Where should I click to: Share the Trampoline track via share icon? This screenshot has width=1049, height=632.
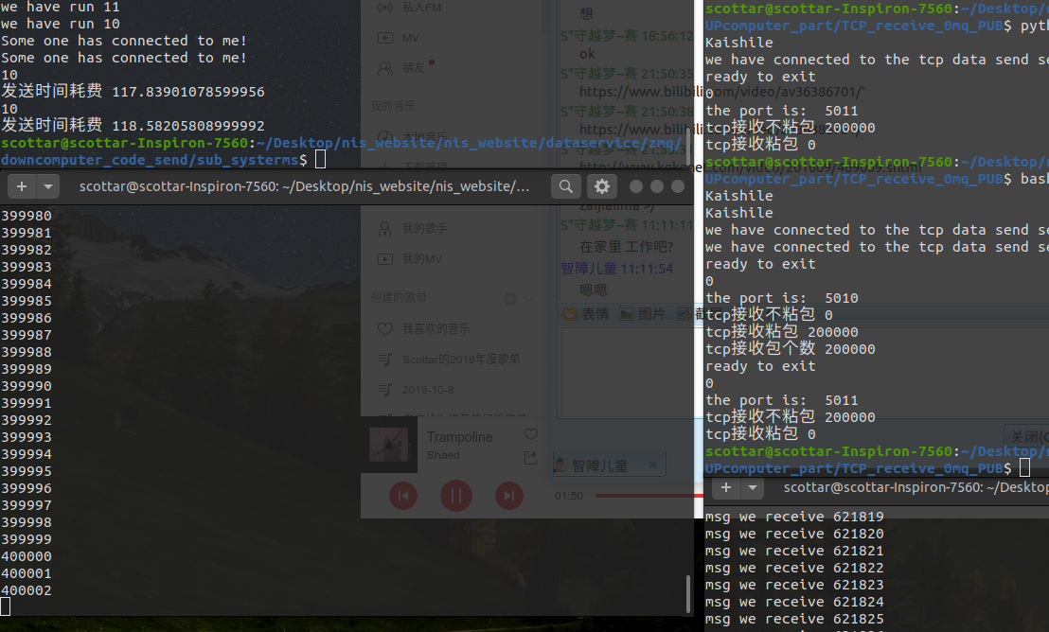click(x=530, y=459)
